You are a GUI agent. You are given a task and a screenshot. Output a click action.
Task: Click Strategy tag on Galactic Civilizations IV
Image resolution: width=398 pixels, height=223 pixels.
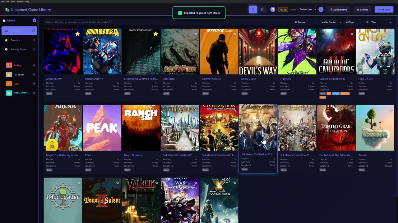[x=336, y=94]
